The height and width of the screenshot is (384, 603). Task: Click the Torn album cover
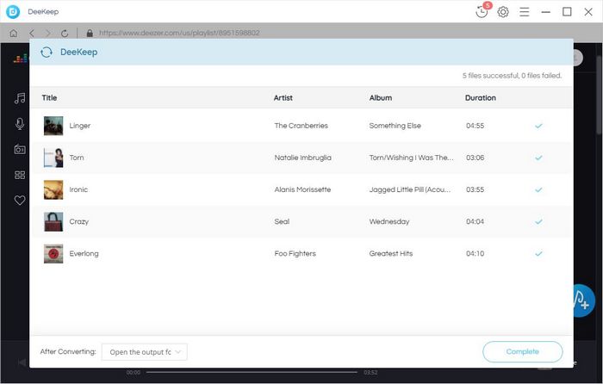coord(53,158)
